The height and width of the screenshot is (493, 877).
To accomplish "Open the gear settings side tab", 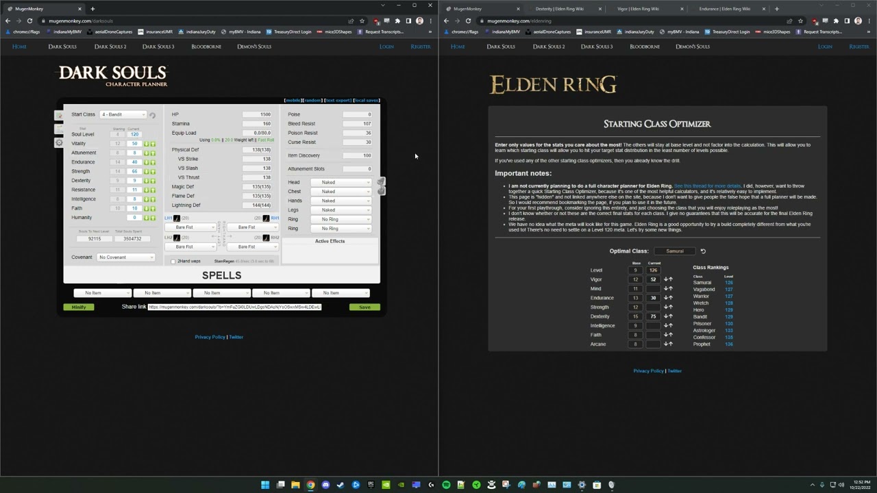I will [59, 142].
